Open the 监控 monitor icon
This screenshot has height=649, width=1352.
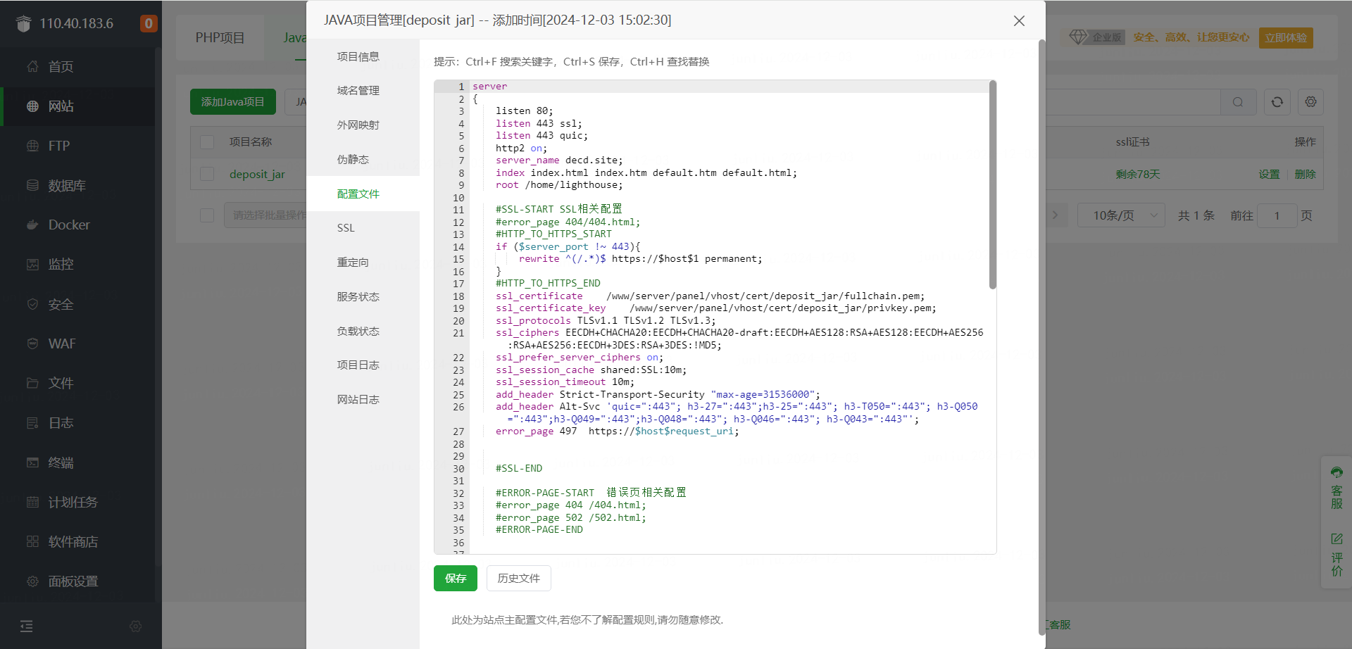(x=32, y=264)
